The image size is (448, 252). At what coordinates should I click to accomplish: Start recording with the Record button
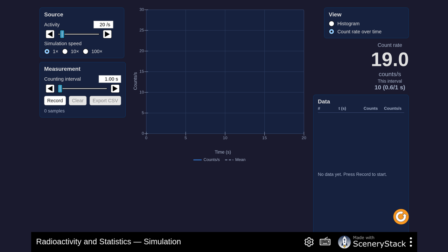pyautogui.click(x=55, y=100)
